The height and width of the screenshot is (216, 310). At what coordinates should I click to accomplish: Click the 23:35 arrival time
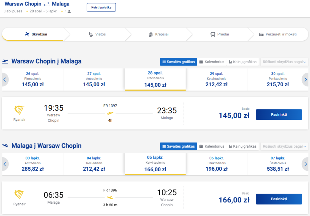167,110
